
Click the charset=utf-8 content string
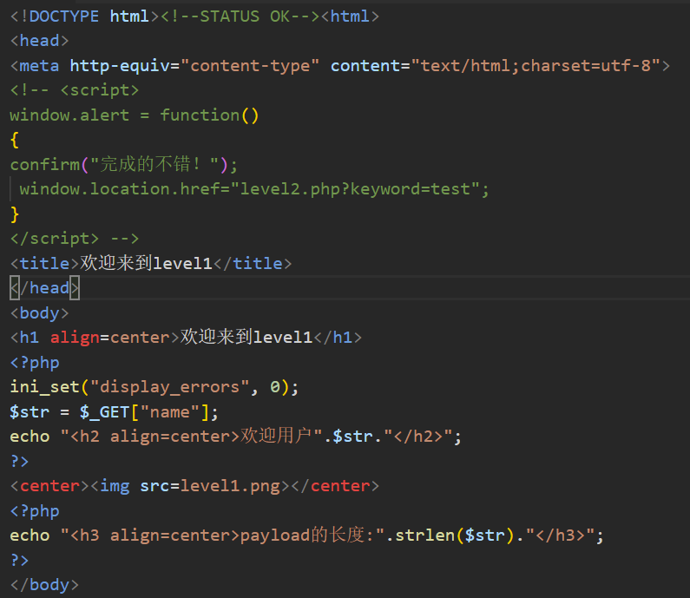[536, 66]
